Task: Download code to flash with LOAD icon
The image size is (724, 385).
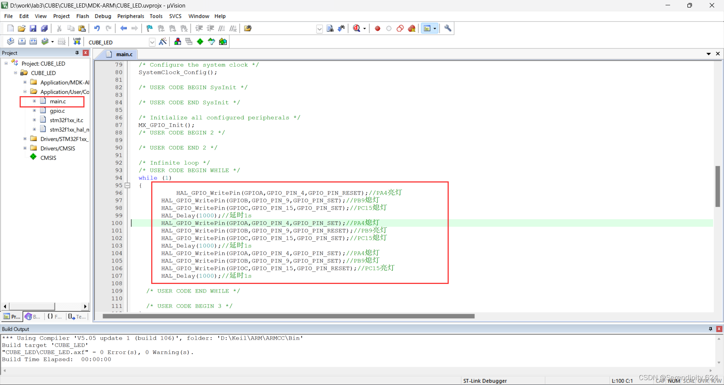Action: pos(77,41)
